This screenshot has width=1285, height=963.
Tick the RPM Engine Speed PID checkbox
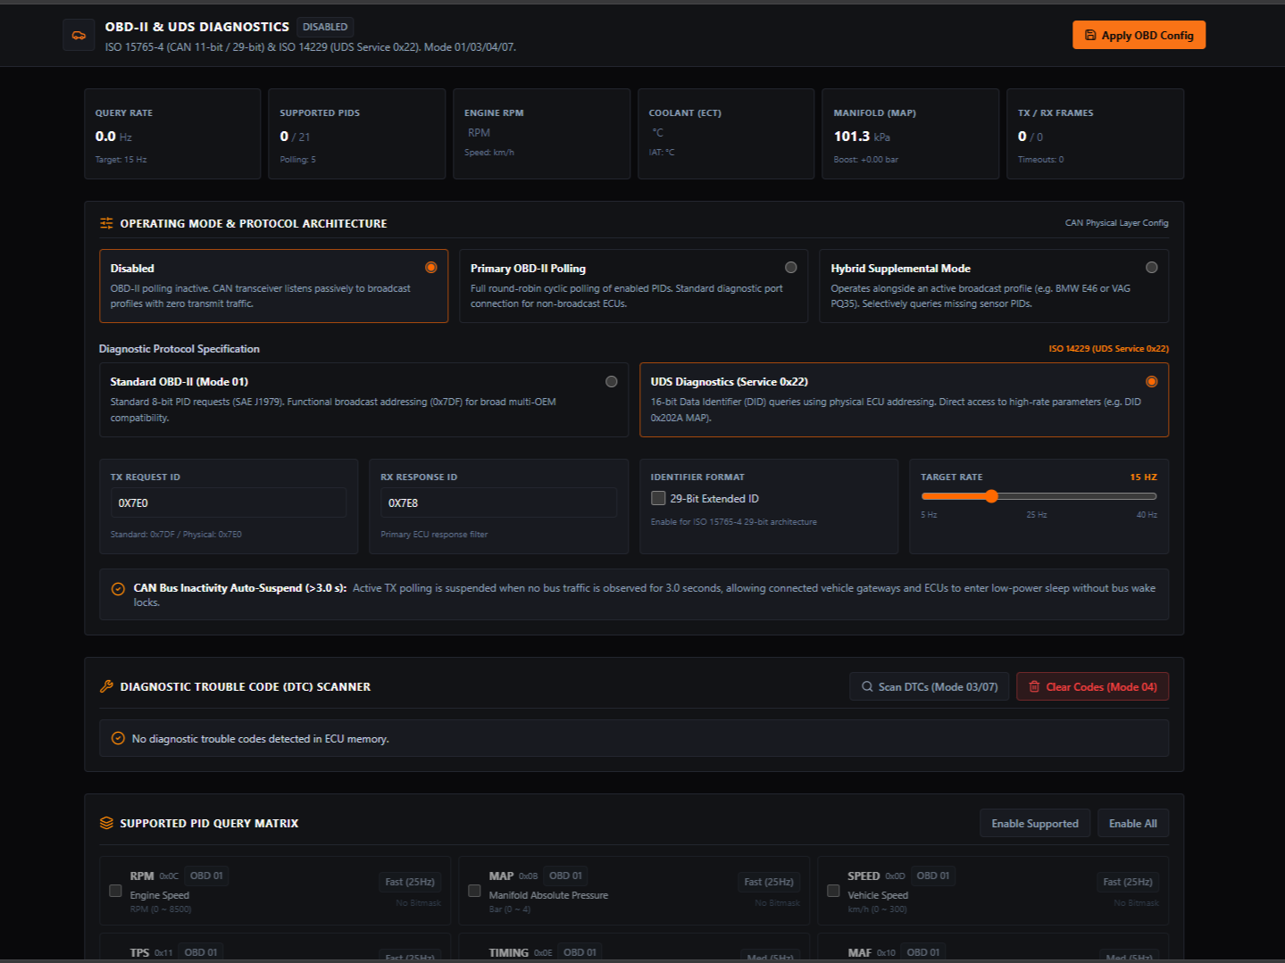coord(115,891)
